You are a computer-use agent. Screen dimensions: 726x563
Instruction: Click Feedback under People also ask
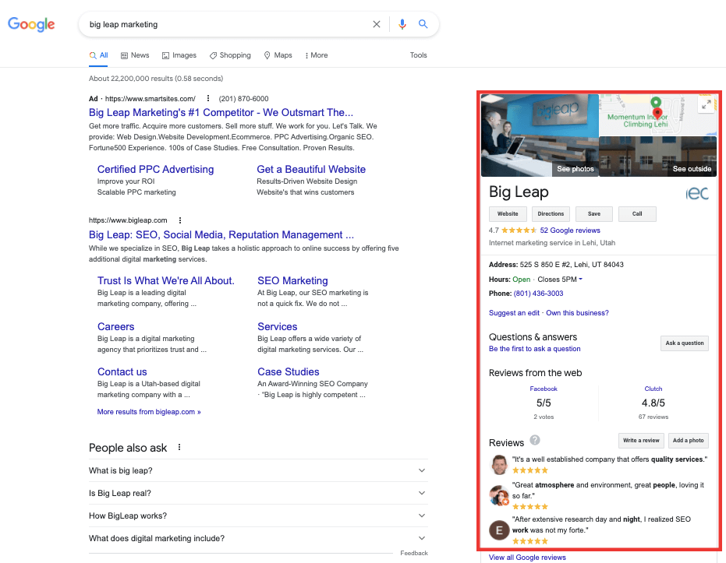pyautogui.click(x=414, y=553)
